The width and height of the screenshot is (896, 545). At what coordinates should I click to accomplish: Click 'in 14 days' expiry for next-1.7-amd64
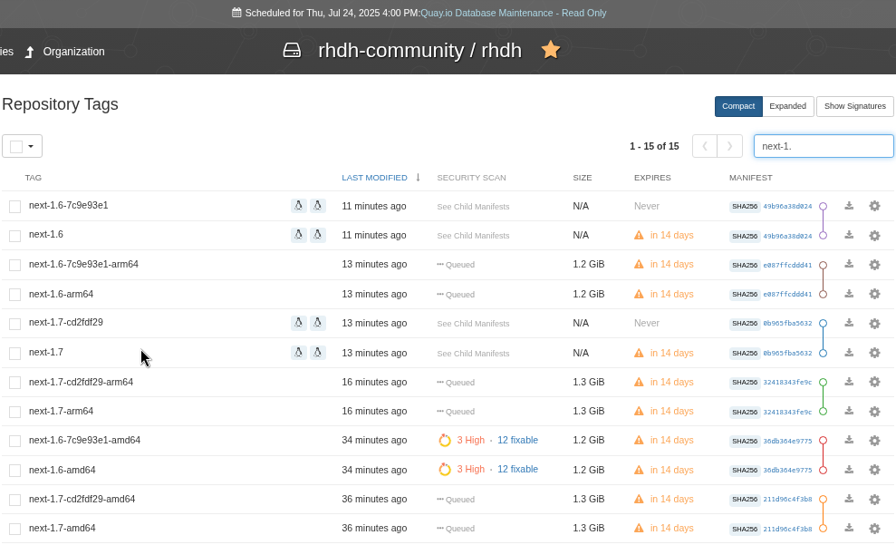pyautogui.click(x=671, y=528)
